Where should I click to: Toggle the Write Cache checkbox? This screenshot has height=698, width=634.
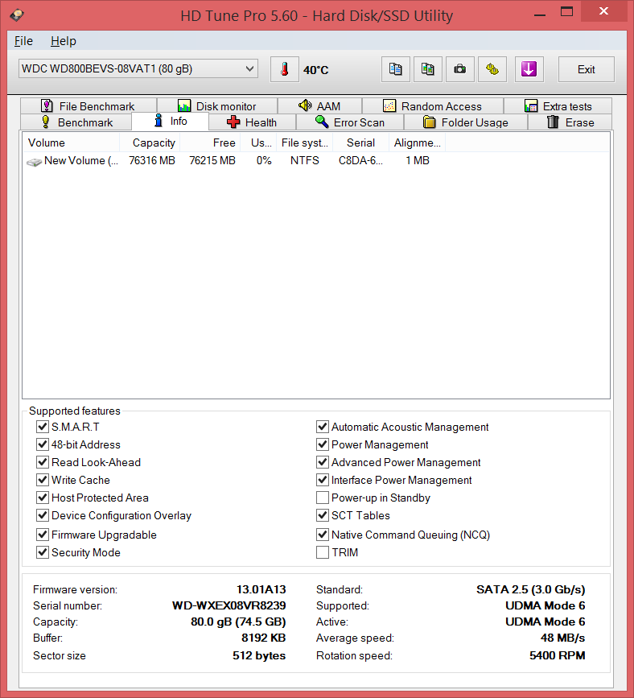click(43, 480)
